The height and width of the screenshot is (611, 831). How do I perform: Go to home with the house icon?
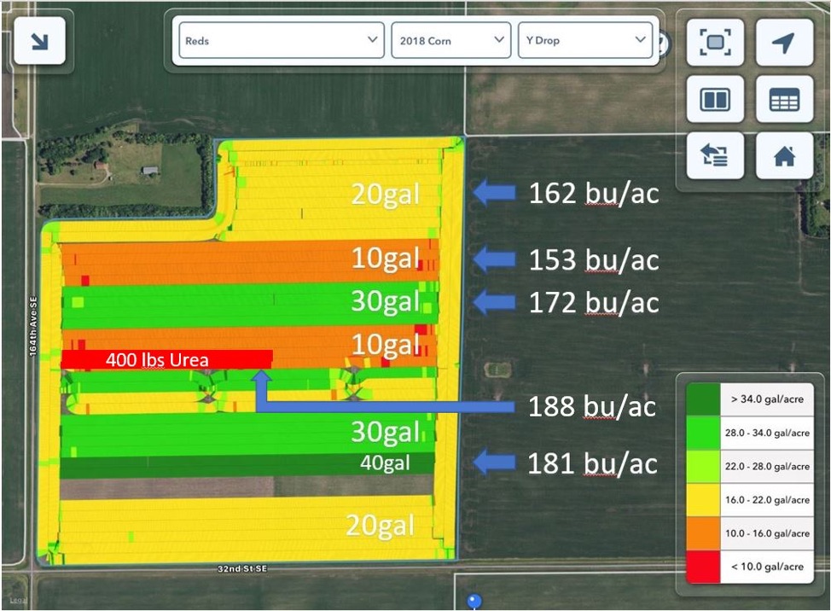pyautogui.click(x=784, y=156)
